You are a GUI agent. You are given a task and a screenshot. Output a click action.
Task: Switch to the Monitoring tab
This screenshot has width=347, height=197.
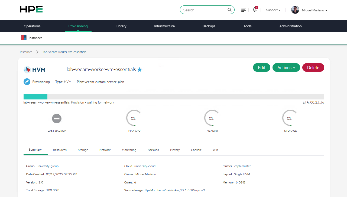tap(129, 150)
